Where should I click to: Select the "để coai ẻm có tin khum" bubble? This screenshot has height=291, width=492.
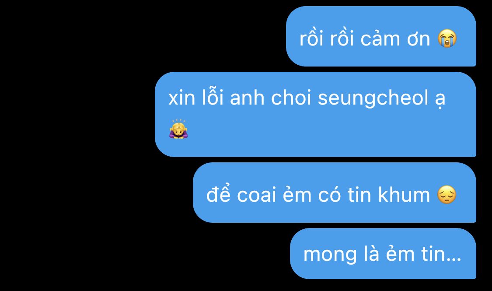point(335,193)
